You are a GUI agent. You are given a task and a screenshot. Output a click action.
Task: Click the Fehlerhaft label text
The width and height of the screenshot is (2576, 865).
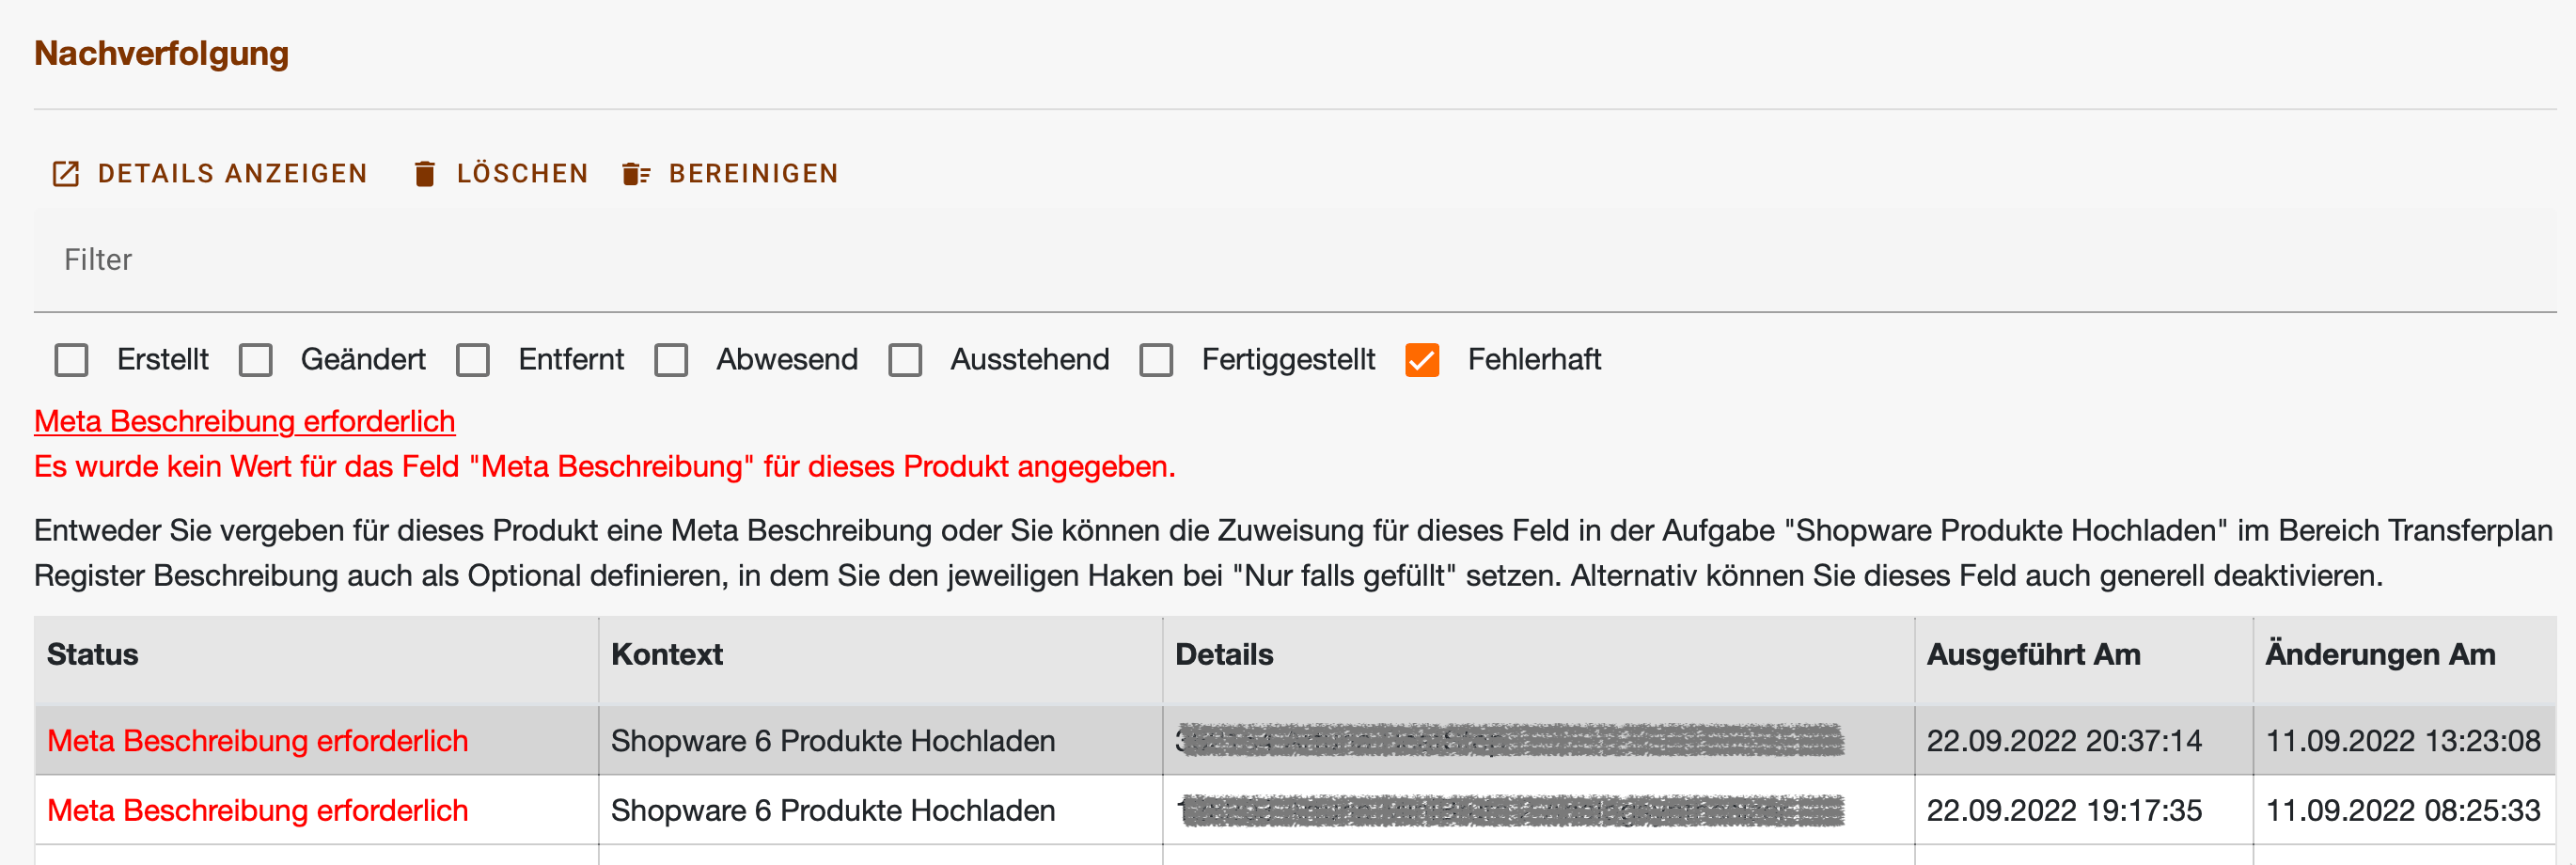[x=1534, y=360]
